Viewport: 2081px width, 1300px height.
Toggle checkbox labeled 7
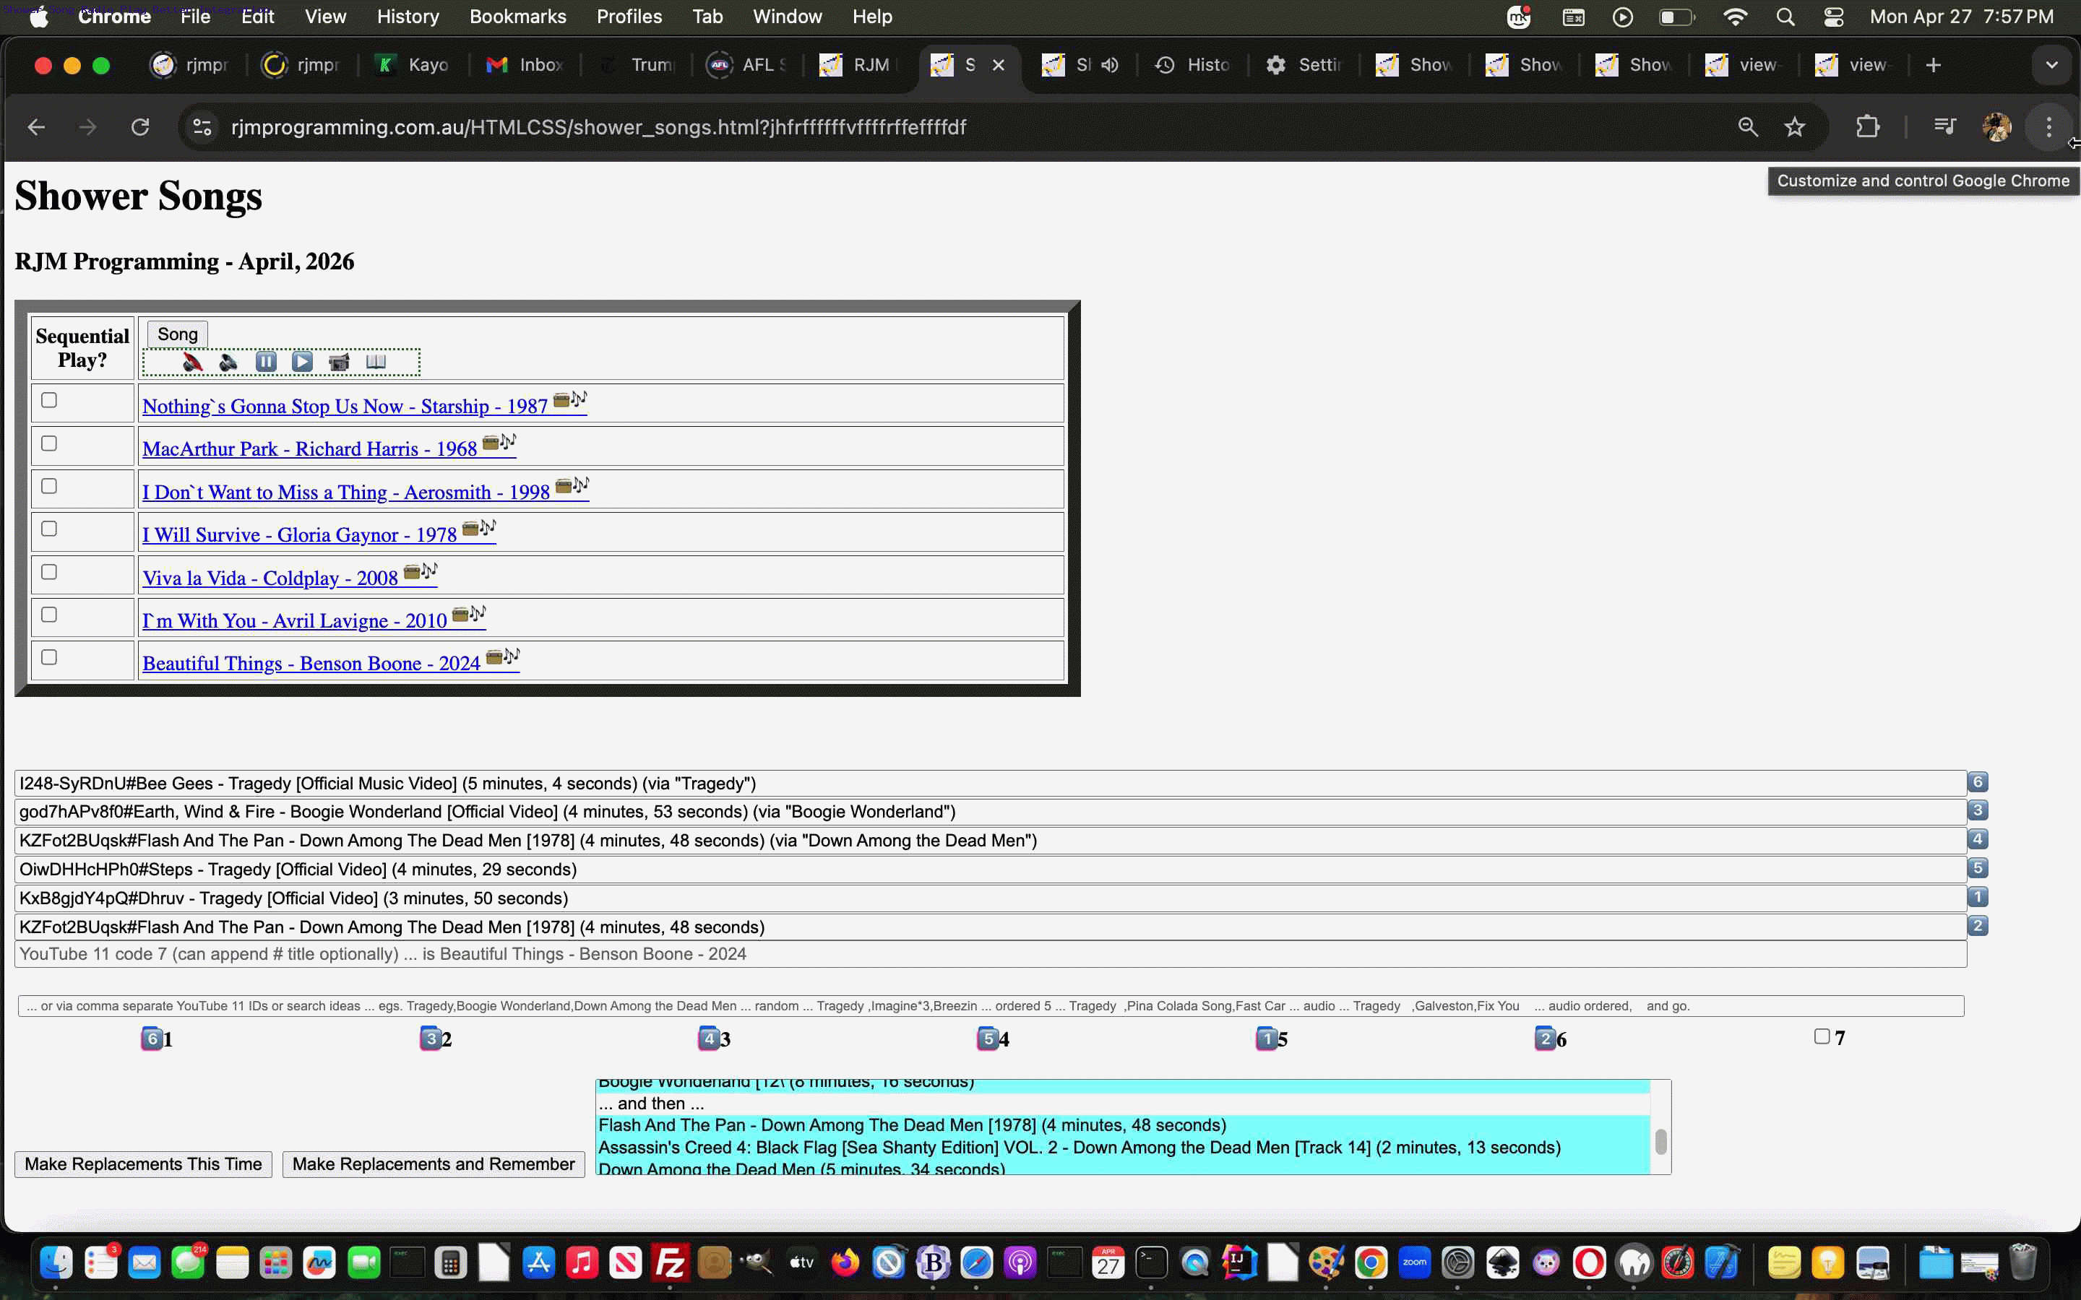1822,1036
